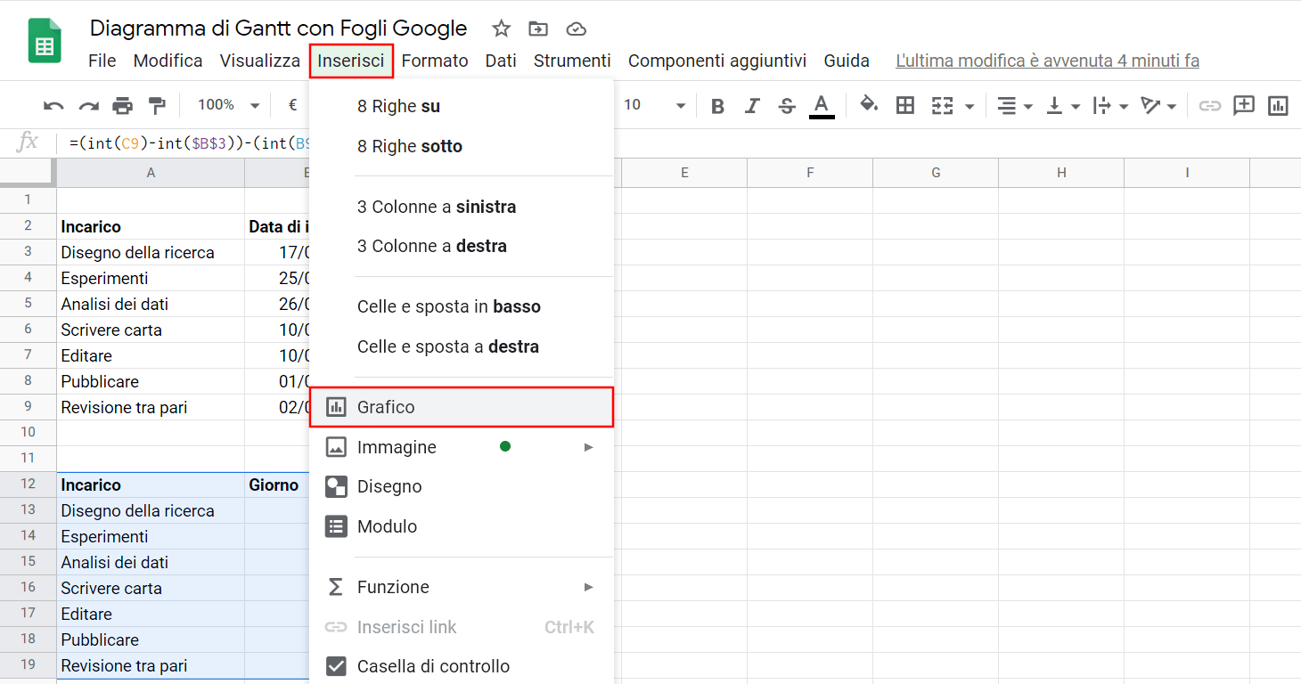This screenshot has height=684, width=1301.
Task: Click the formula bar content
Action: [189, 142]
